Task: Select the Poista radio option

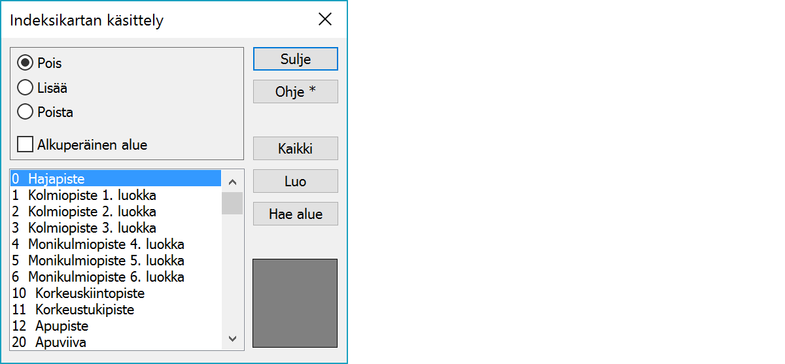Action: pyautogui.click(x=26, y=112)
